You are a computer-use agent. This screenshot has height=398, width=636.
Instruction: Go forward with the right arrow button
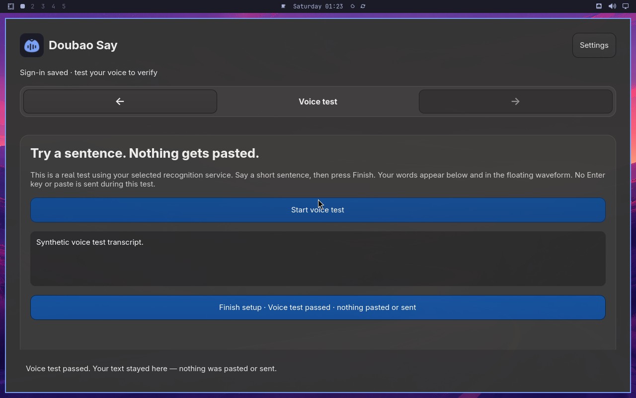click(515, 101)
